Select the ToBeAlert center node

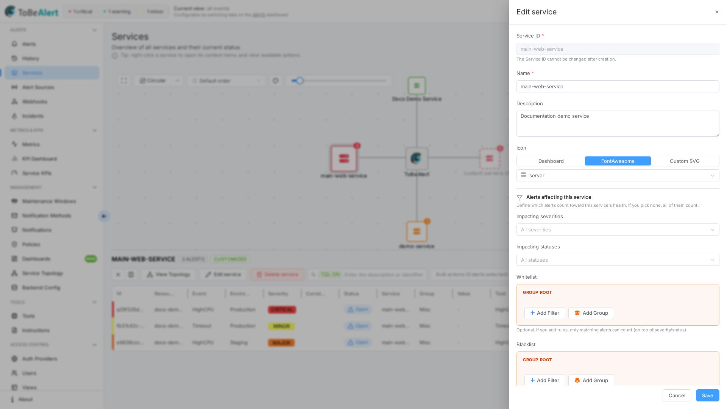417,158
